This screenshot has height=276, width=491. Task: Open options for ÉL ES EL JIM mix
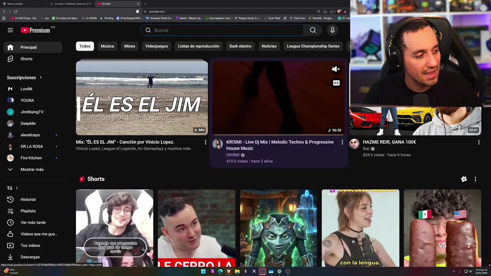(205, 142)
